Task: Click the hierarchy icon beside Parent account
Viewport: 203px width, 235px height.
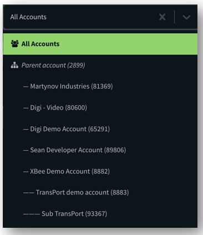Action: (14, 65)
